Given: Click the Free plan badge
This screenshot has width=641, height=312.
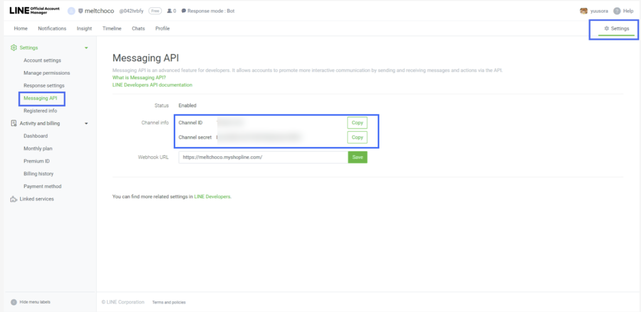Looking at the screenshot, I should pos(155,11).
